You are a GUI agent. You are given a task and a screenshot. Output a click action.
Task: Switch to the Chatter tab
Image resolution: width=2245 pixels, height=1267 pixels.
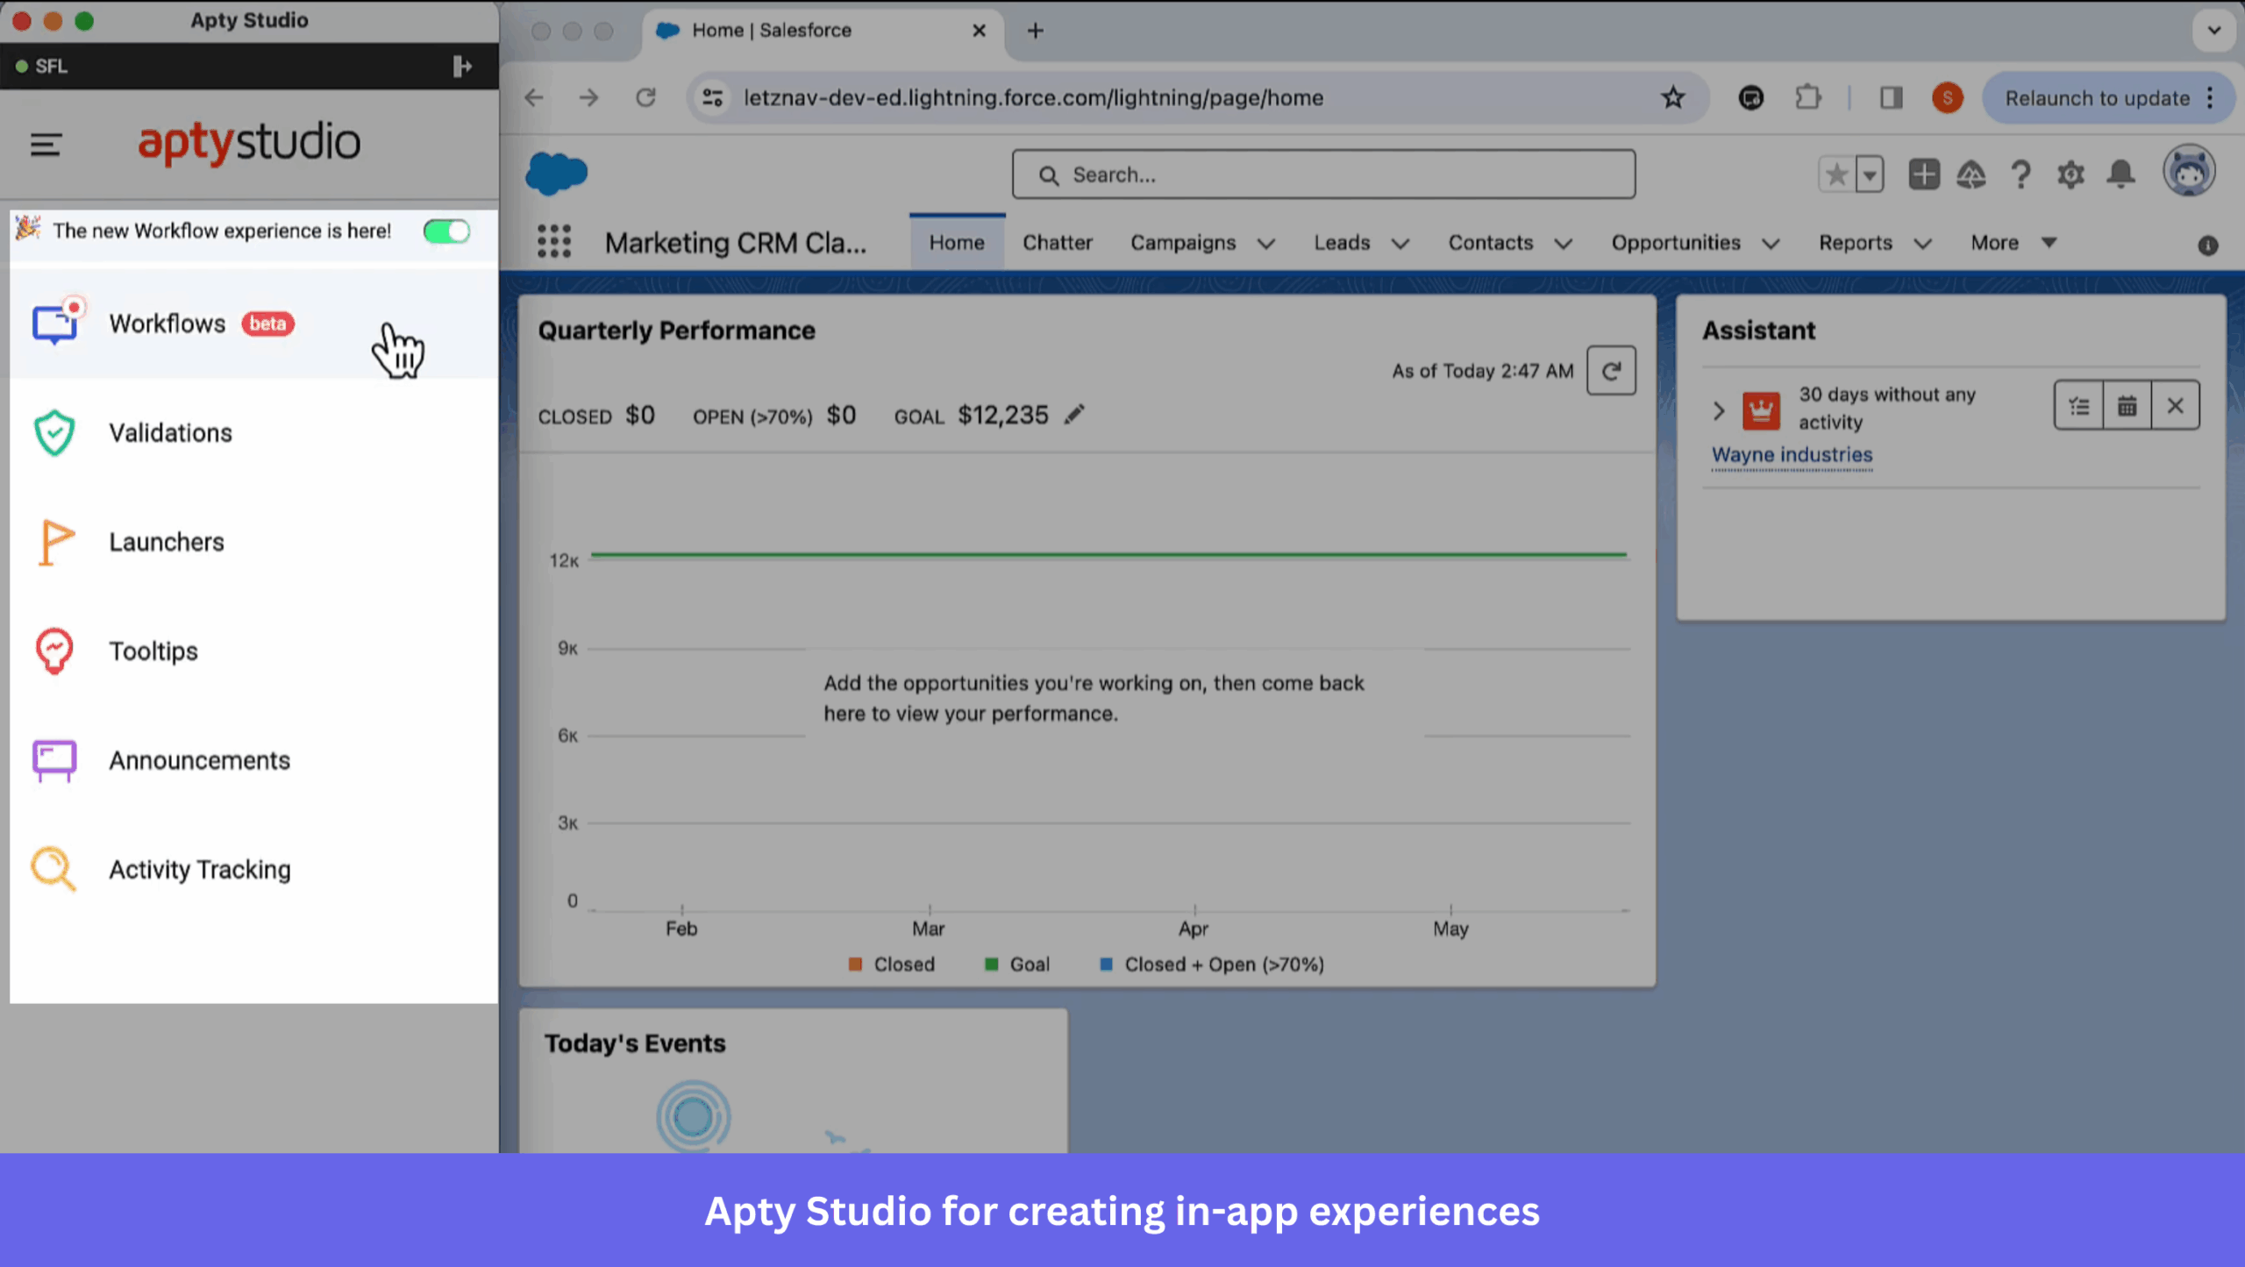[x=1057, y=243]
